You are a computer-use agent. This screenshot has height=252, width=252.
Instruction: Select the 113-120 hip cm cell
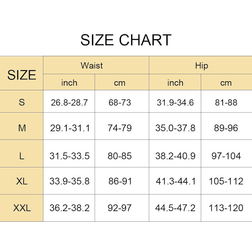pyautogui.click(x=226, y=207)
